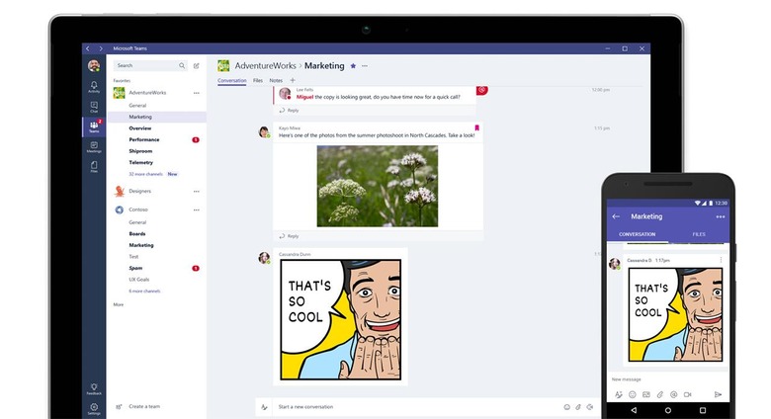Click the format text icon in the compose box
Viewport: 771px width, 419px height.
coord(264,406)
